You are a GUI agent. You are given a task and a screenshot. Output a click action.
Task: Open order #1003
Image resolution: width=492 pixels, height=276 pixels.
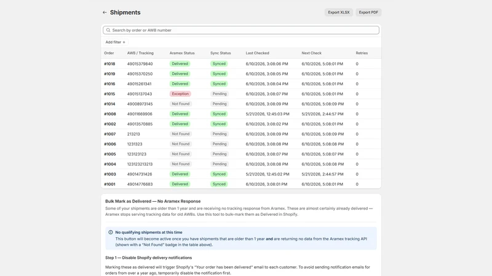[110, 174]
